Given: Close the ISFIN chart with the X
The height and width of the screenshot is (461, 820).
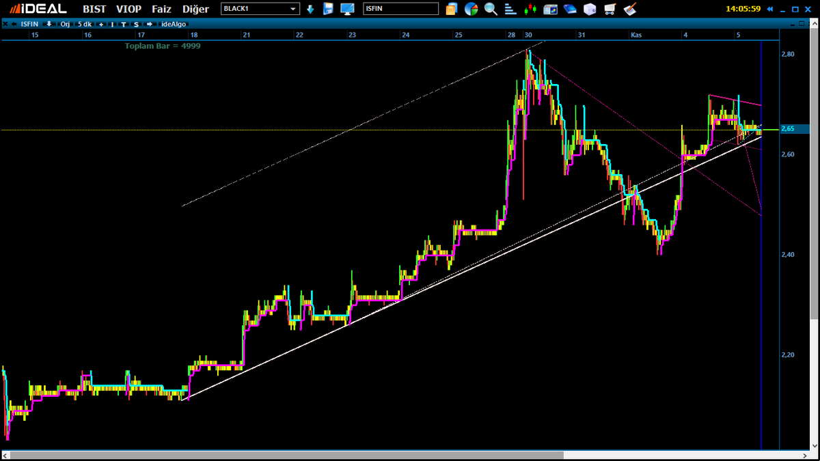Looking at the screenshot, I should click(x=5, y=24).
